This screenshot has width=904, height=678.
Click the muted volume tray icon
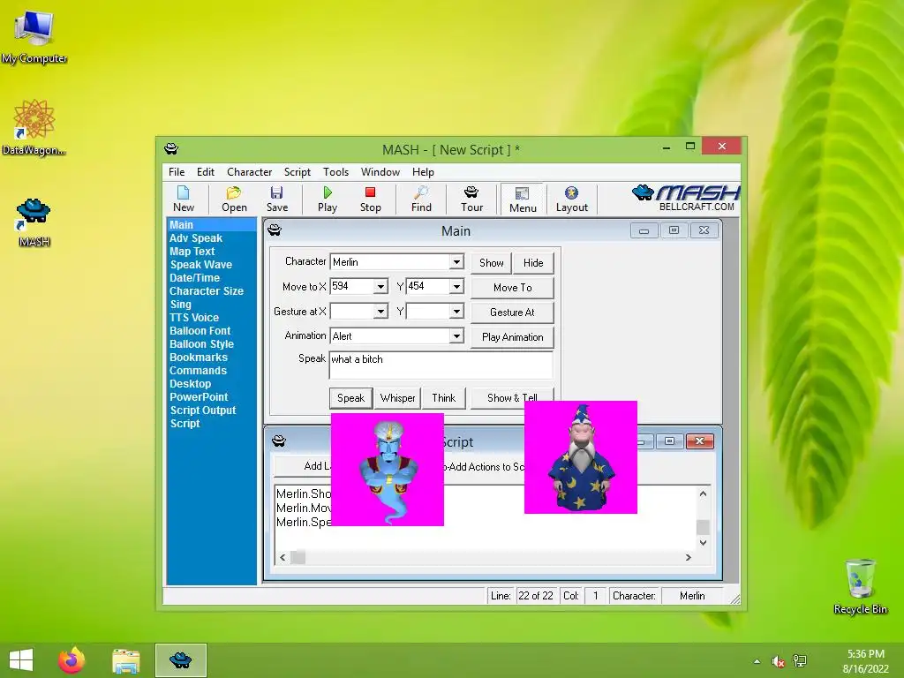[779, 661]
